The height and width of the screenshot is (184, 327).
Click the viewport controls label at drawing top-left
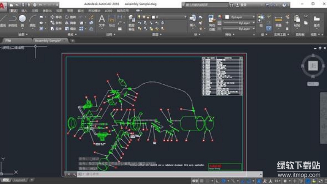coord(13,48)
